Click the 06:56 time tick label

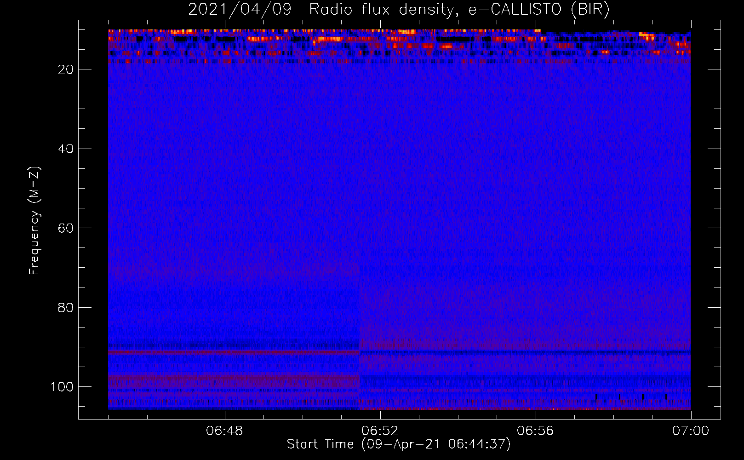(x=535, y=431)
